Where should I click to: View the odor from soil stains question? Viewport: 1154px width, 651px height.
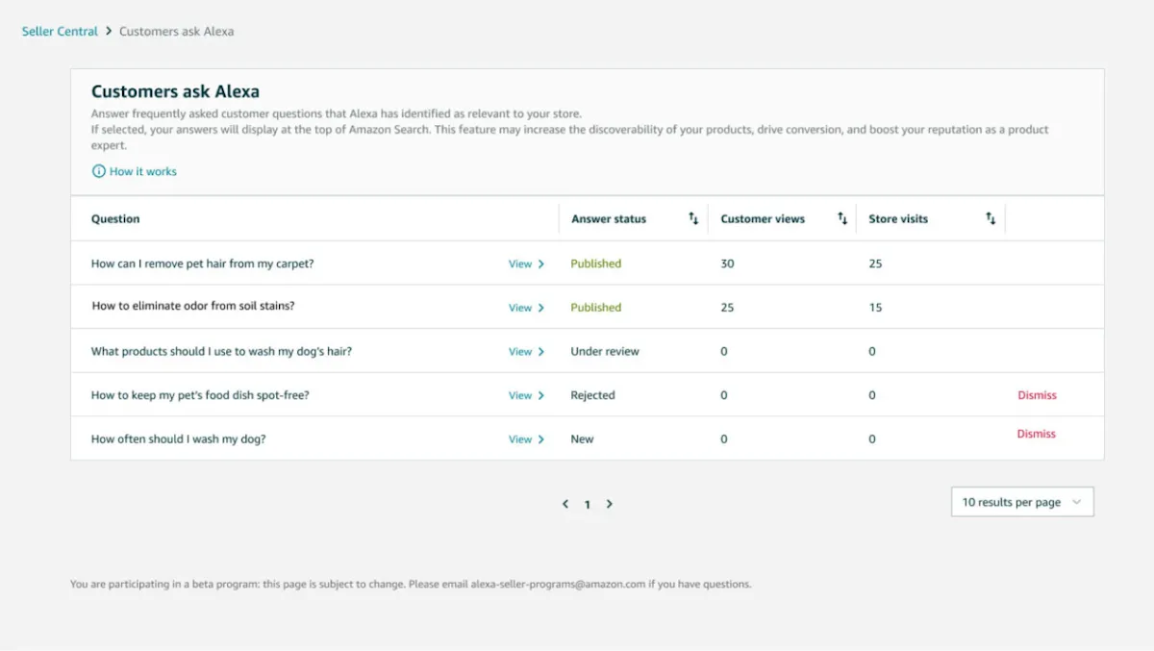coord(526,308)
